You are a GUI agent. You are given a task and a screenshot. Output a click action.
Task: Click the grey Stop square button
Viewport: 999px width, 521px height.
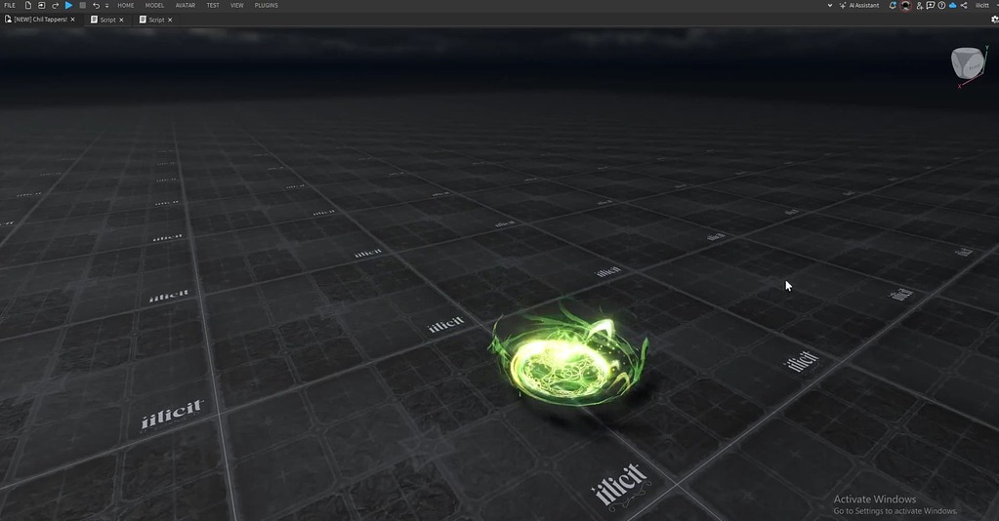click(82, 5)
